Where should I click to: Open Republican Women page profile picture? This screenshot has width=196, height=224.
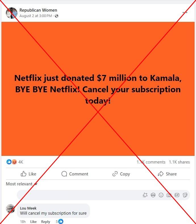coord(12,13)
